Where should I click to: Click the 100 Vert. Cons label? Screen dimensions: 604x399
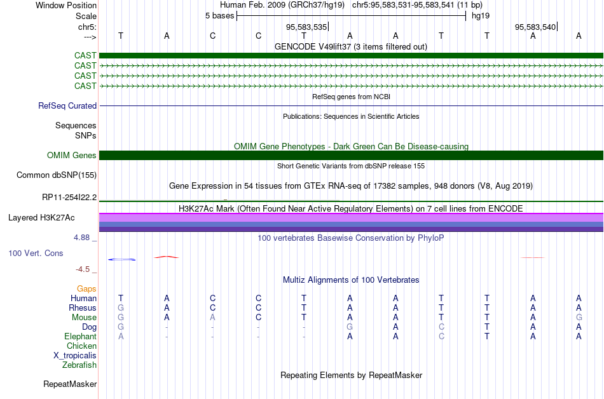click(36, 253)
